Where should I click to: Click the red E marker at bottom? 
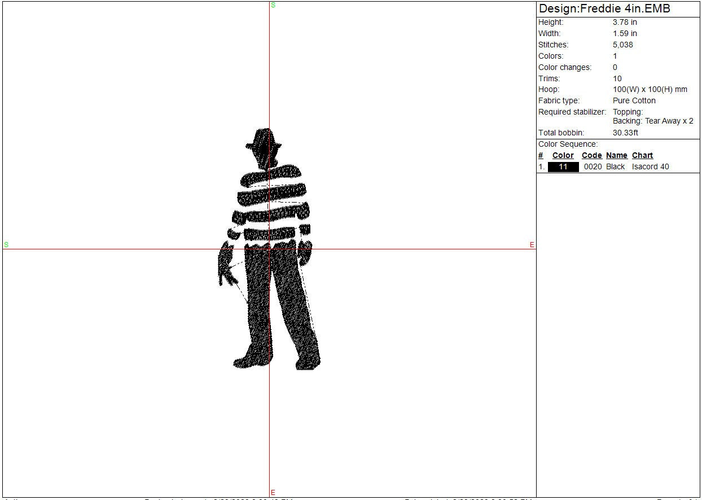tap(273, 493)
